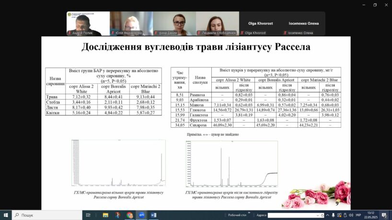Open the Windows Start menu
The width and height of the screenshot is (392, 220).
[x=5, y=215]
